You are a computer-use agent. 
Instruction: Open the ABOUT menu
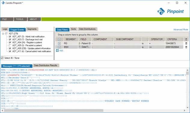click(x=34, y=19)
